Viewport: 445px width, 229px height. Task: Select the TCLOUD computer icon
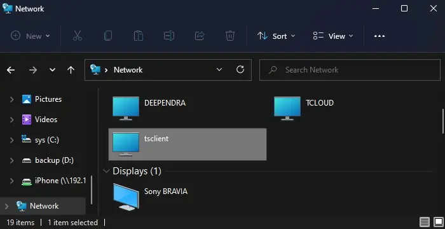click(x=287, y=109)
